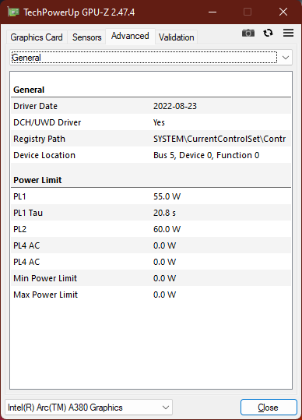Click the 2022-08-23 driver date value
This screenshot has height=420, width=302.
tap(175, 106)
